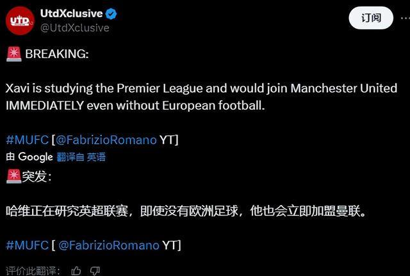Open @FabrizioRomano mention in the English tweet
The height and width of the screenshot is (276, 410).
click(107, 140)
